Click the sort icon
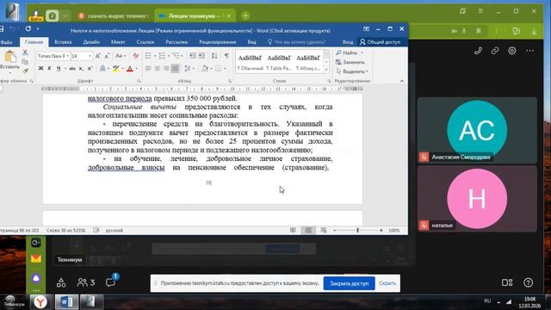The width and height of the screenshot is (551, 310). [x=214, y=55]
